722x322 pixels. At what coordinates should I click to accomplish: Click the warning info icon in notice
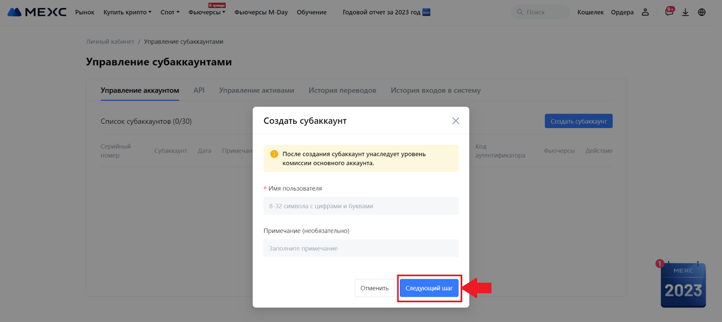(274, 154)
